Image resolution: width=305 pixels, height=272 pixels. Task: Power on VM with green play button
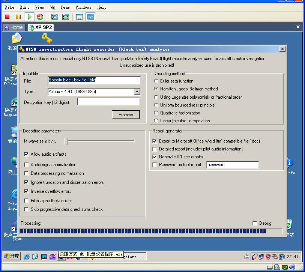pos(29,17)
